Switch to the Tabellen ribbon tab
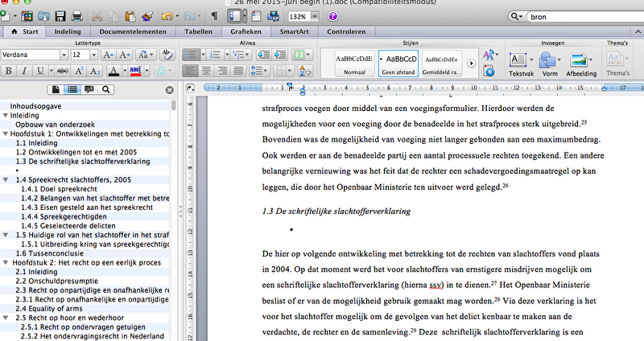Screen dimensions: 644x341 198,32
